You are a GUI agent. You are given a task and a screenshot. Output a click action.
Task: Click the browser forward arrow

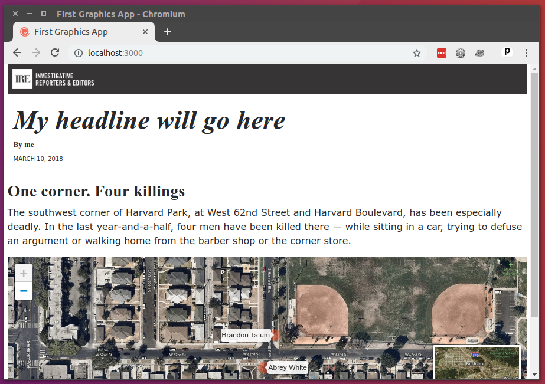tap(36, 53)
